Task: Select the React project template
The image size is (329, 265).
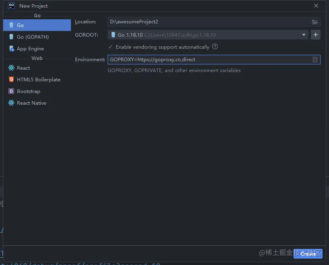Action: point(37,68)
